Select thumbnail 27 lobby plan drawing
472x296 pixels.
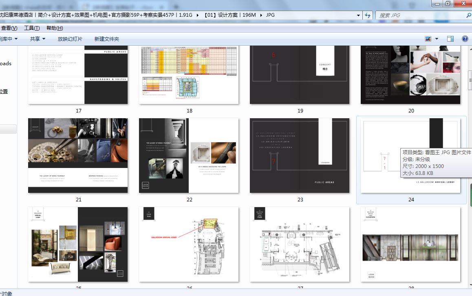pyautogui.click(x=300, y=244)
